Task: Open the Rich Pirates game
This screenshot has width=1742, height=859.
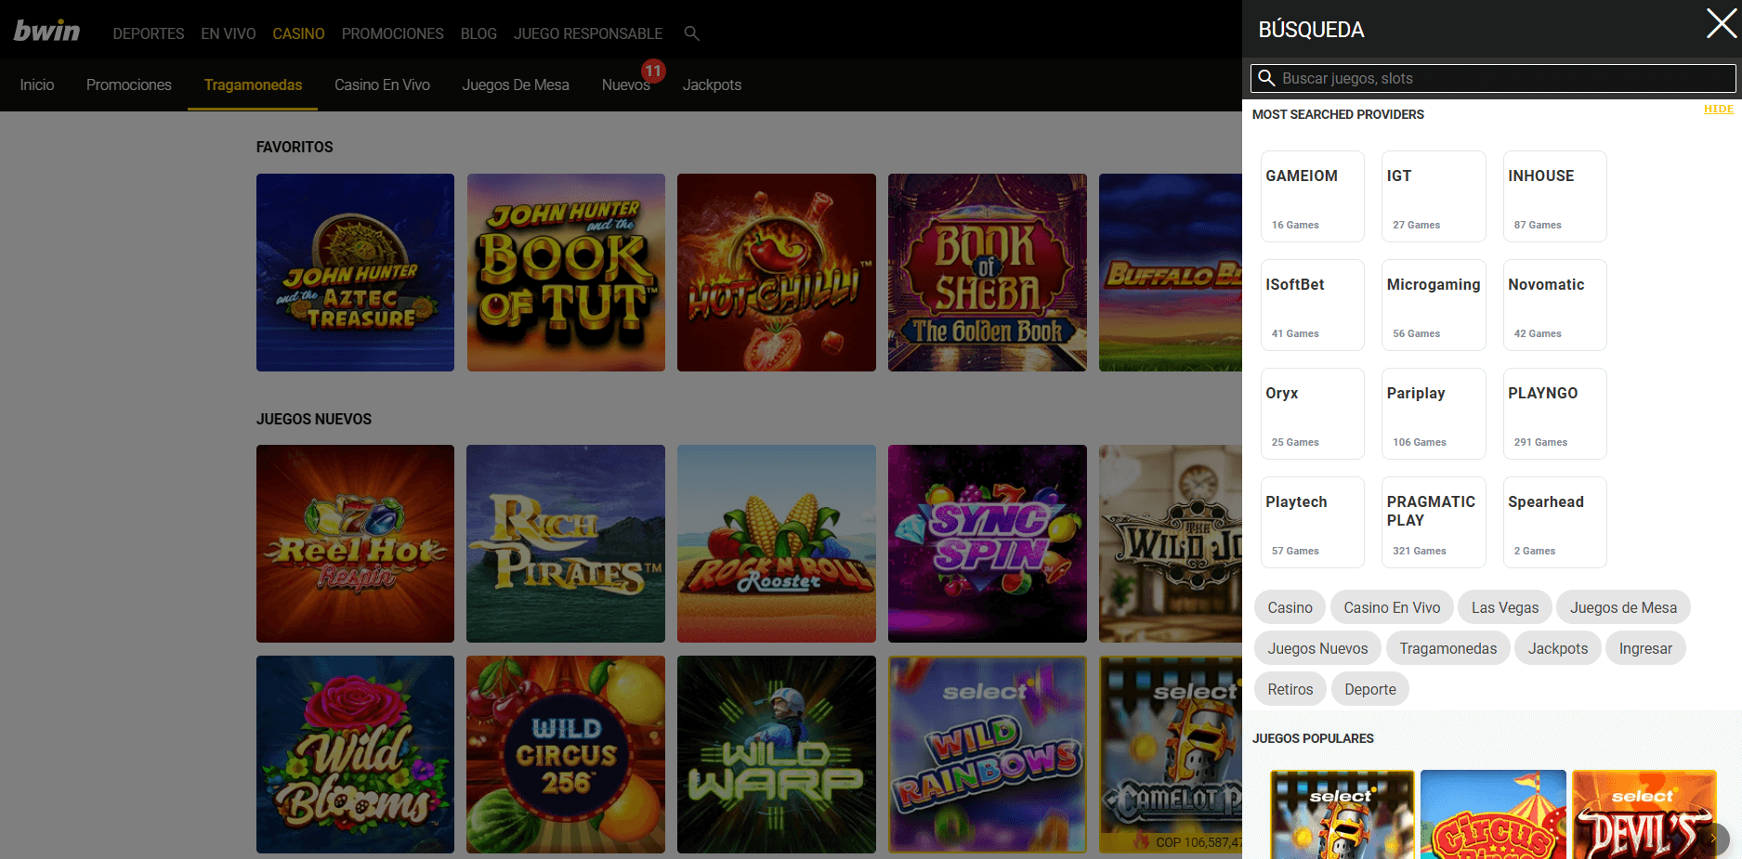Action: coord(566,543)
